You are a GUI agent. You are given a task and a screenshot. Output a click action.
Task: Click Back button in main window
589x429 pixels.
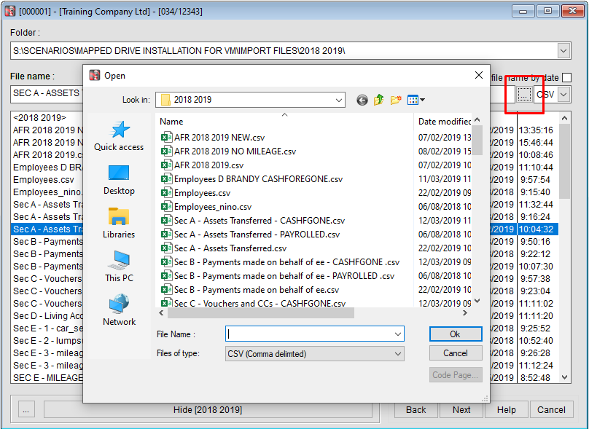[x=416, y=410]
